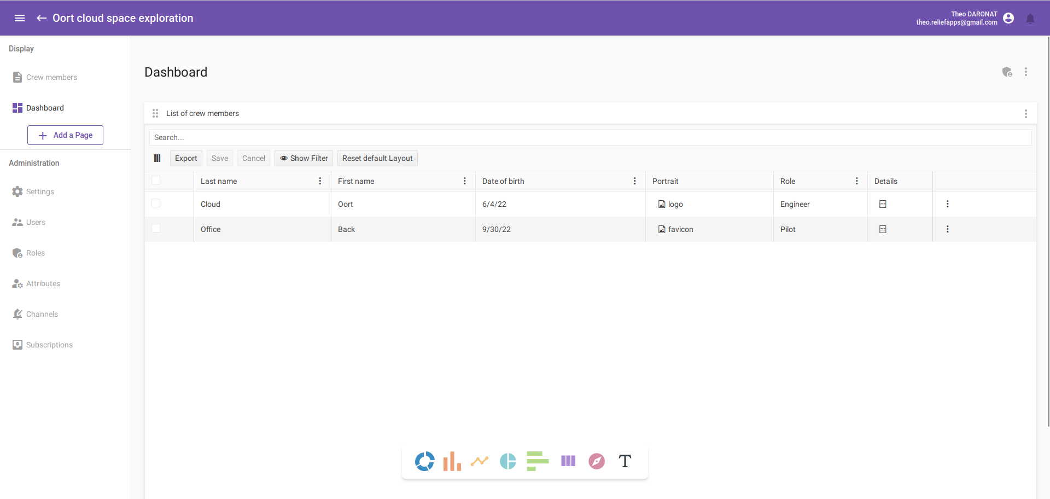
Task: Add a pie chart widget
Action: pyautogui.click(x=508, y=461)
